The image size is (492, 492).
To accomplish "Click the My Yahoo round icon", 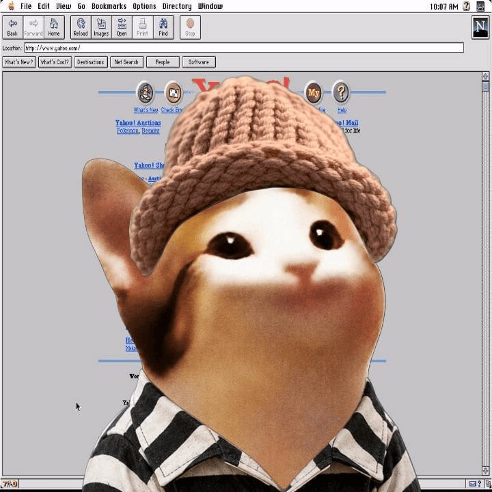I will (314, 92).
